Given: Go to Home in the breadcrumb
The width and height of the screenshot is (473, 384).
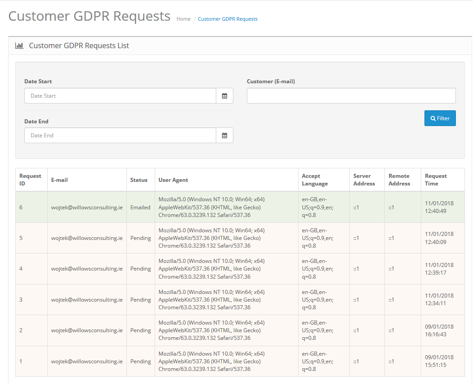Looking at the screenshot, I should pos(183,19).
